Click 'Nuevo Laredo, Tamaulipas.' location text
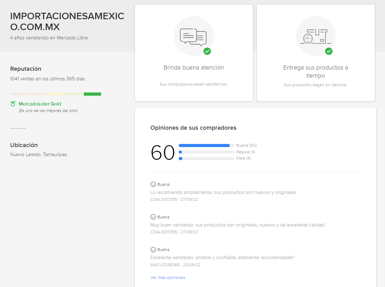The height and width of the screenshot is (287, 385). pyautogui.click(x=39, y=155)
